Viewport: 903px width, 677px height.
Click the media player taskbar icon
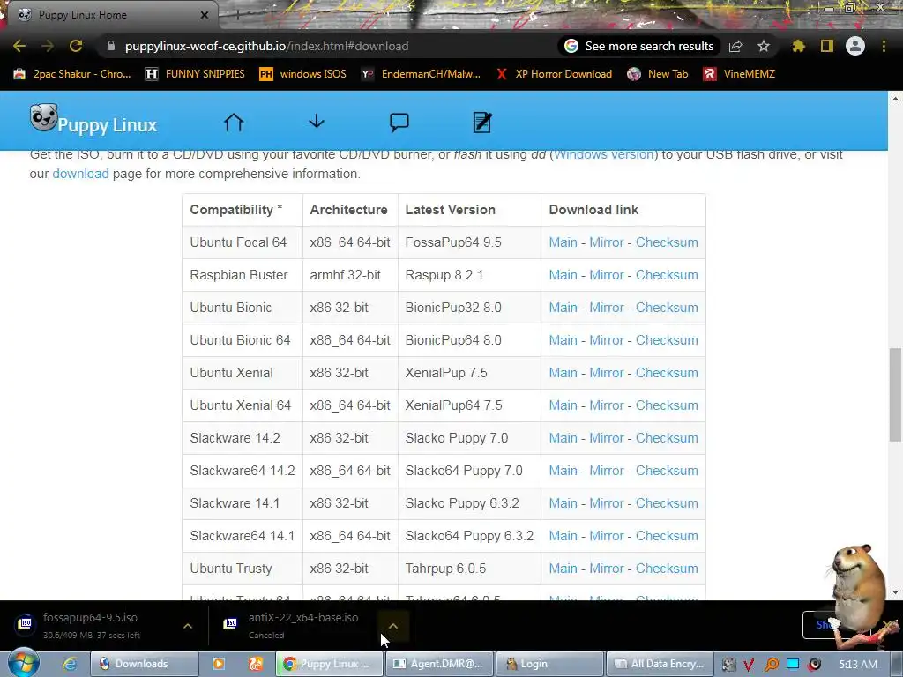[x=219, y=664]
